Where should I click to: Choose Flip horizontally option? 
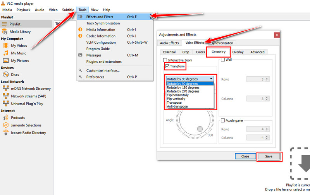pyautogui.click(x=190, y=95)
